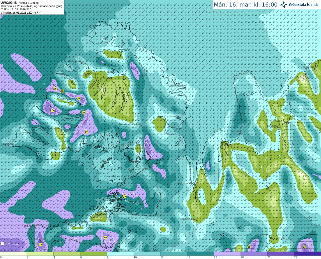Screen dimensions: 321x259
Task: Click the green 4–6 legend swatch
Action: pos(67,254)
